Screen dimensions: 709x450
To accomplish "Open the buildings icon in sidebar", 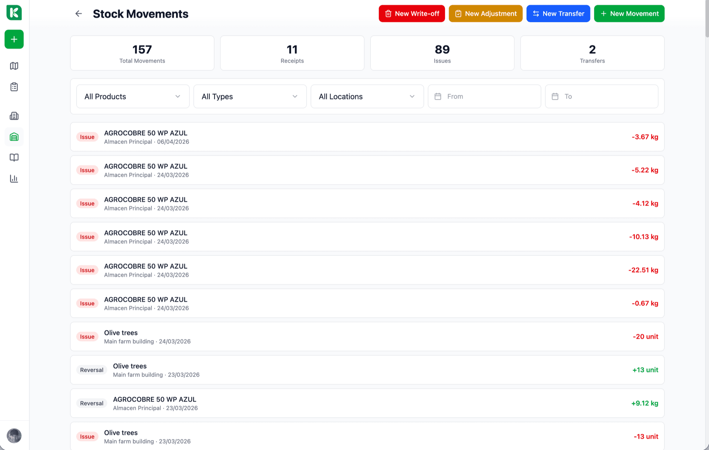I will 14,116.
